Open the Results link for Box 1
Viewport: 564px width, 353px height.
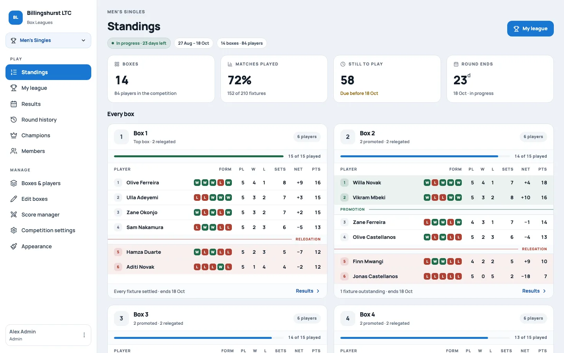tap(308, 291)
